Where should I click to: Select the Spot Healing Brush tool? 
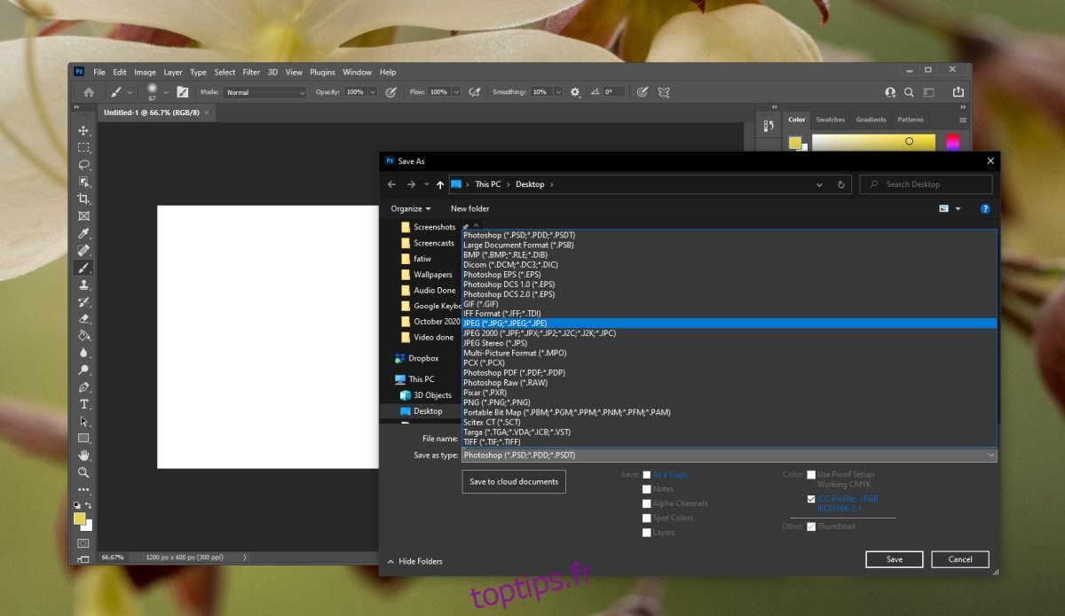(83, 251)
